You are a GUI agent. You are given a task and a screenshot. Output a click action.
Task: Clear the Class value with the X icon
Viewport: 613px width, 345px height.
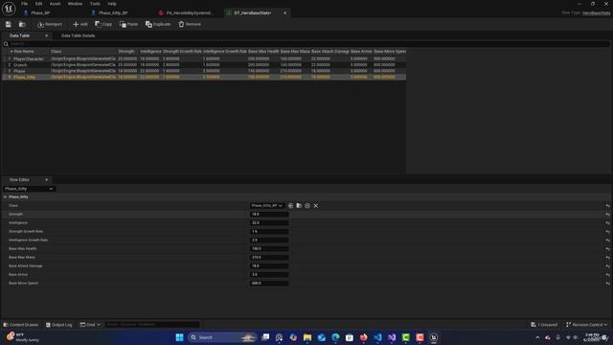pos(315,205)
